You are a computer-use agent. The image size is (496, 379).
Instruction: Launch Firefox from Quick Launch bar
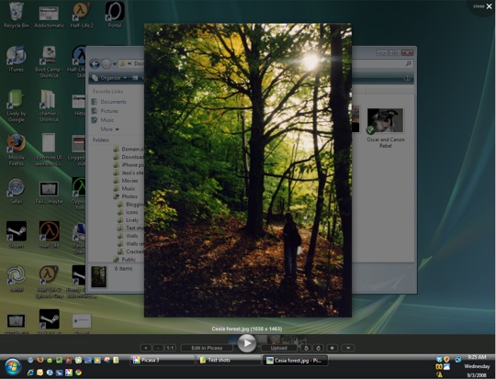(x=39, y=360)
